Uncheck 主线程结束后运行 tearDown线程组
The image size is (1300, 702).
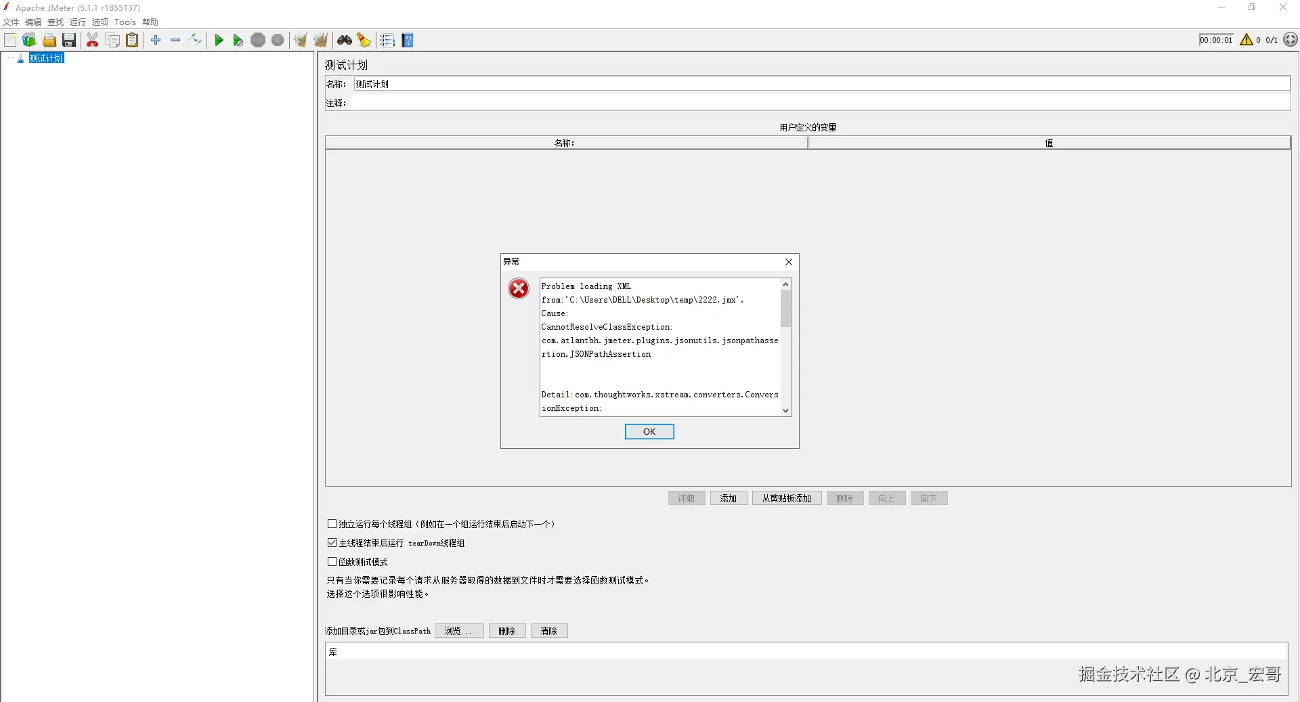(x=332, y=543)
